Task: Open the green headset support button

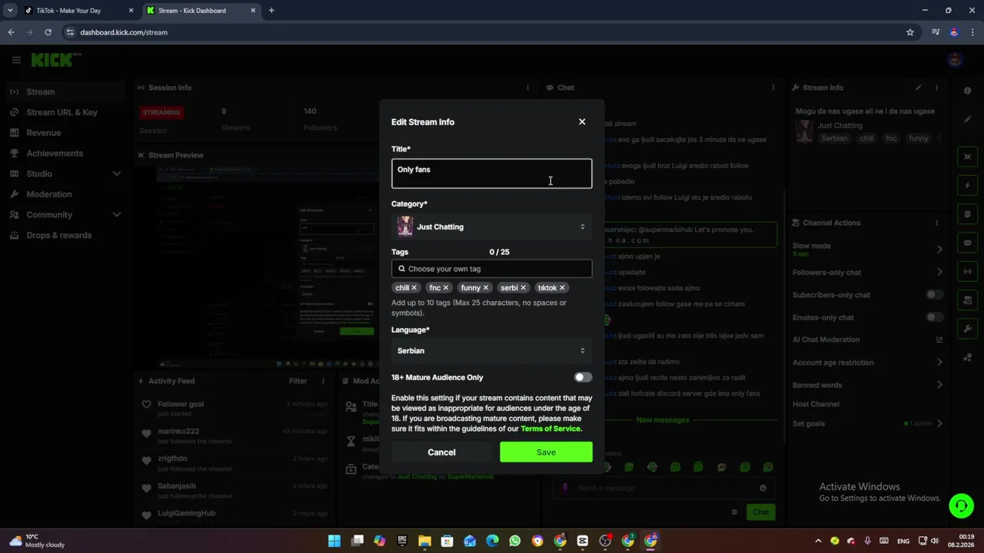Action: click(961, 505)
